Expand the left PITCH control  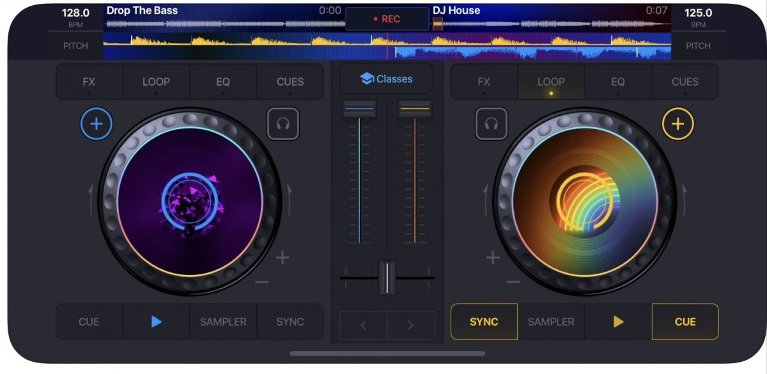(75, 46)
